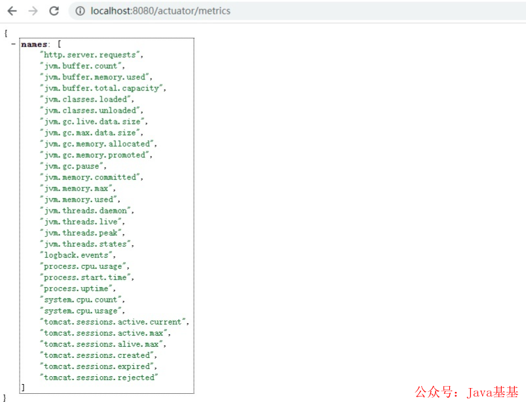Select the "jvm.threads.live" entry
Viewport: 526px width, 405px height.
point(81,222)
